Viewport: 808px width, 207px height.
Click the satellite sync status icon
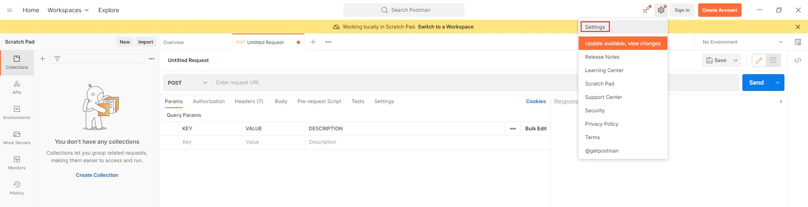[x=646, y=10]
